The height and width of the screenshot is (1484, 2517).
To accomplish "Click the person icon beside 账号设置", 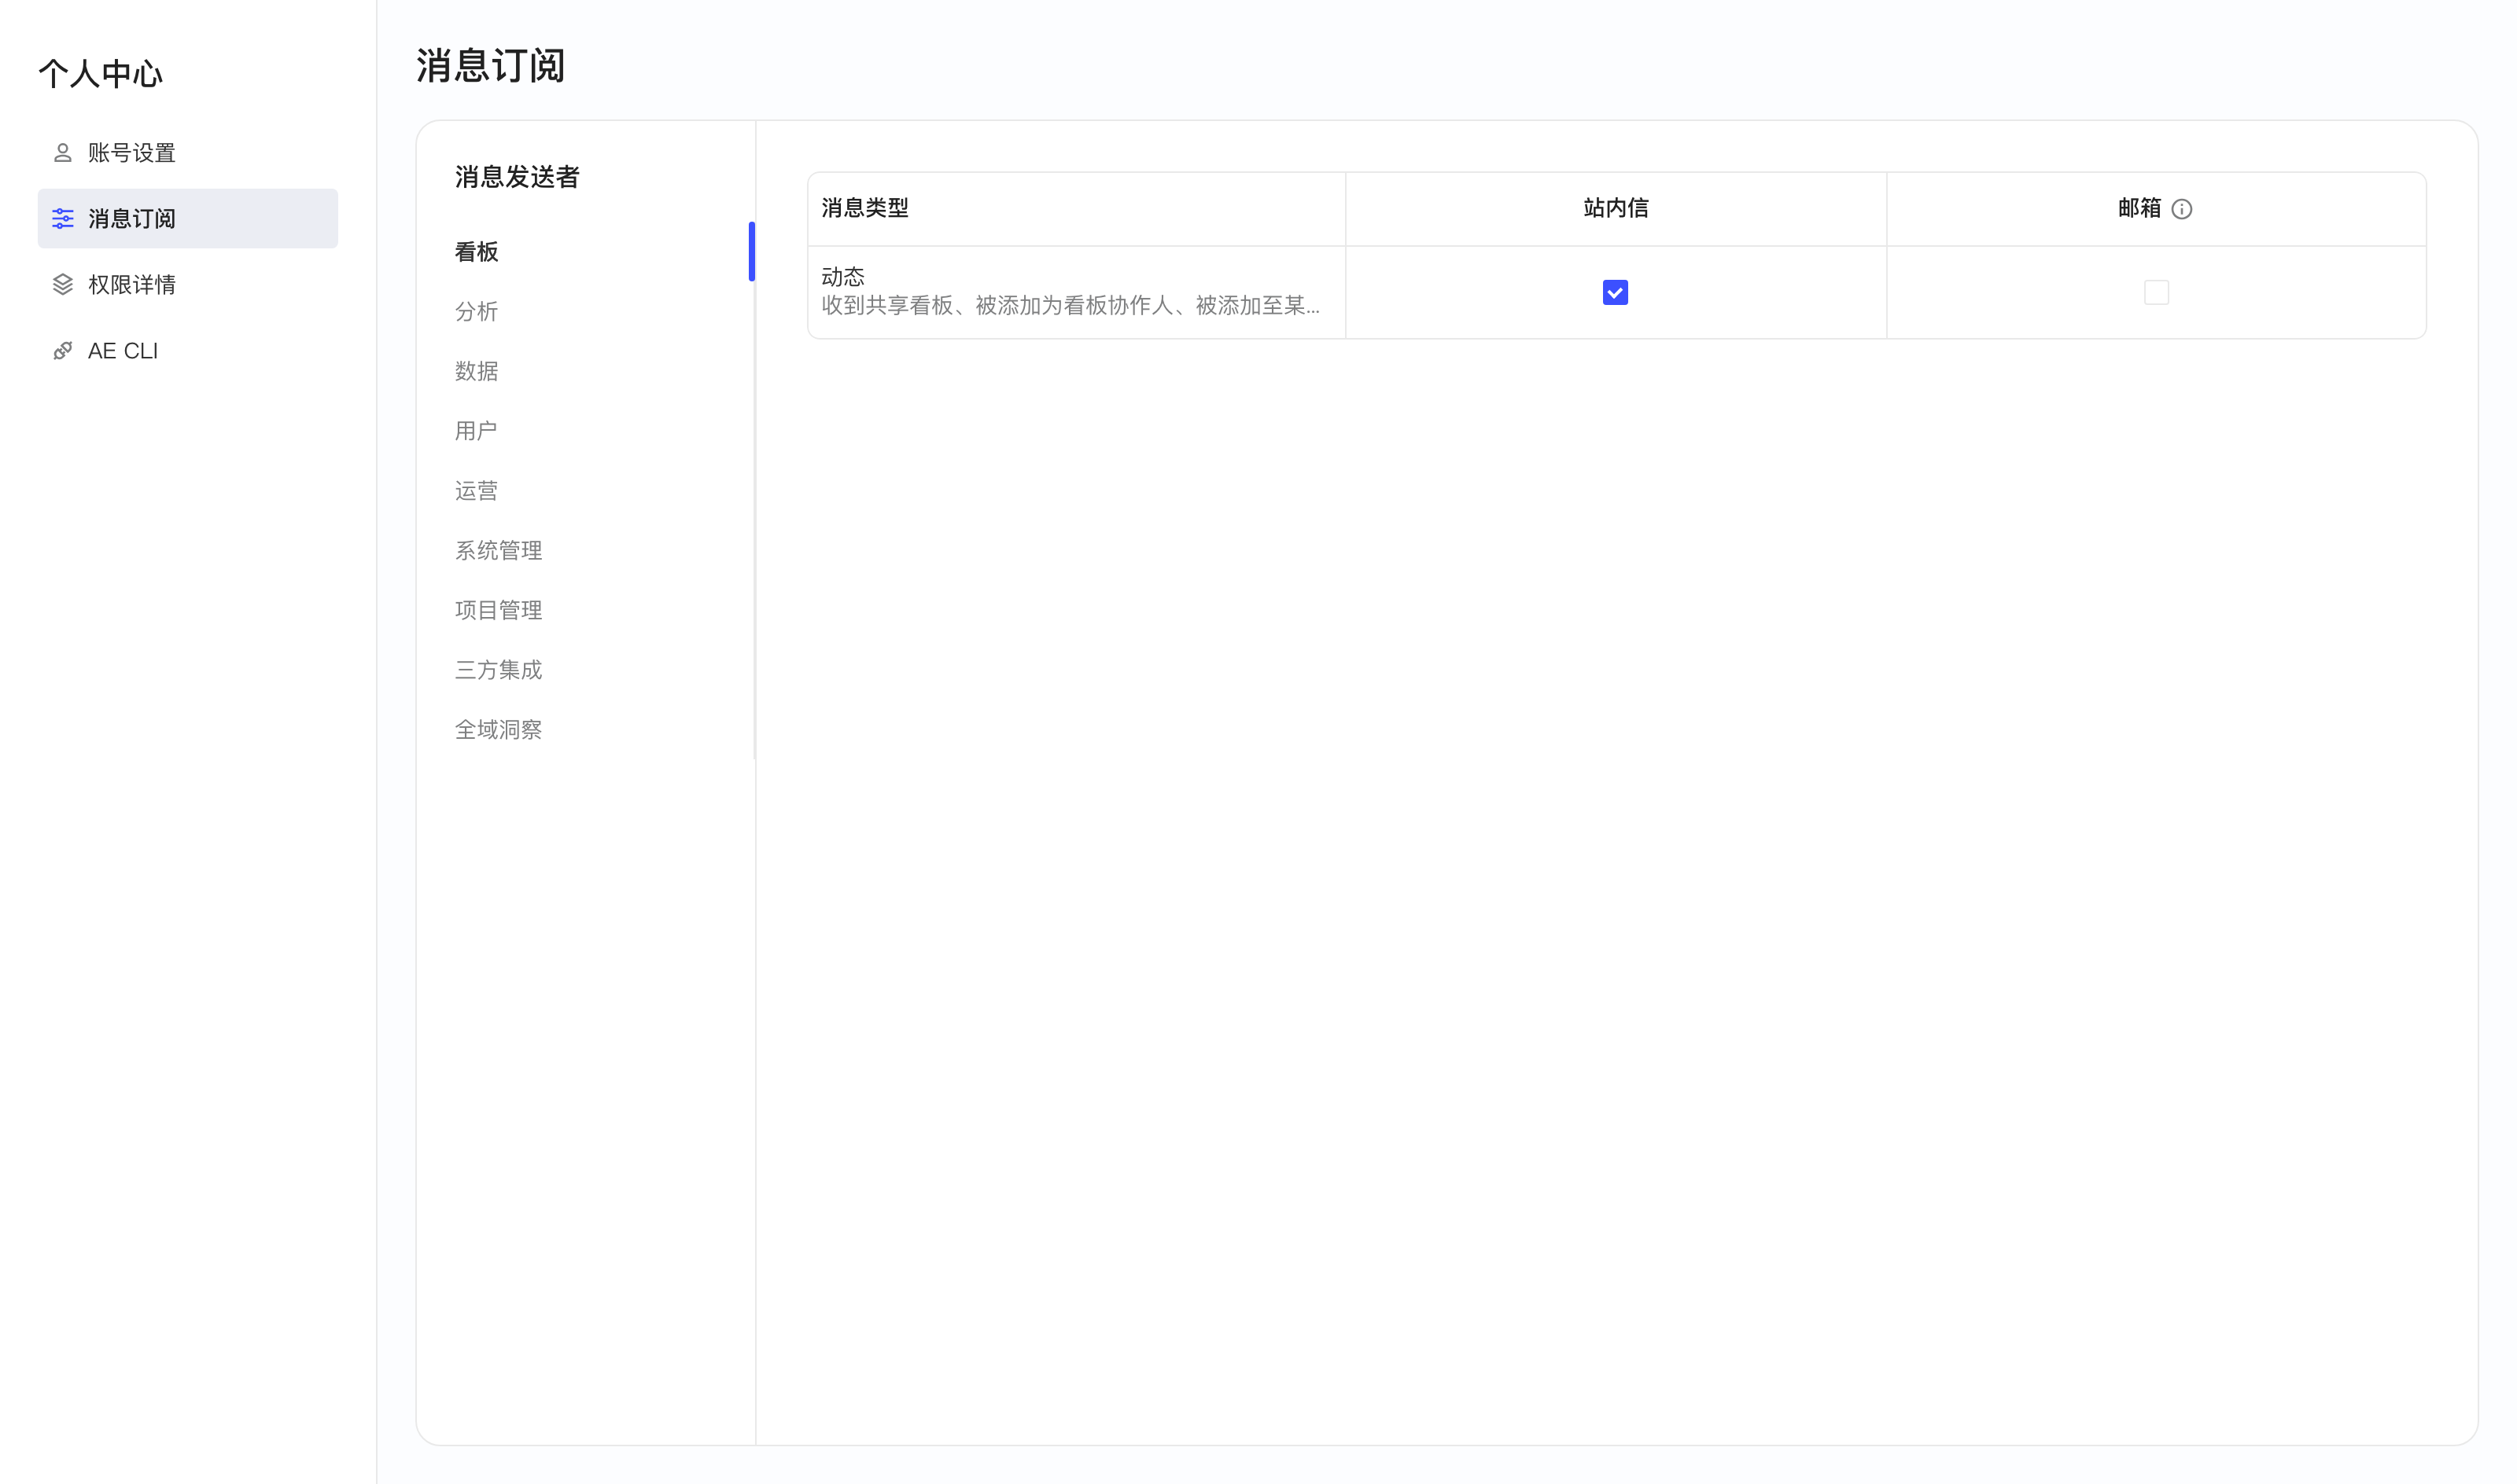I will click(x=63, y=153).
